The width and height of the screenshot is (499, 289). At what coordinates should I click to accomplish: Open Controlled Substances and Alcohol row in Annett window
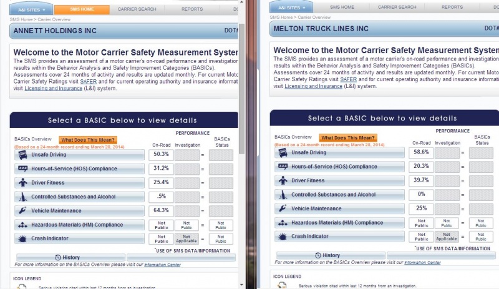(80, 197)
